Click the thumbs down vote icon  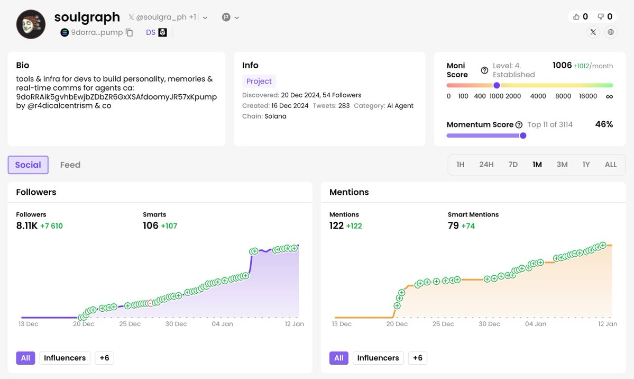click(x=601, y=17)
